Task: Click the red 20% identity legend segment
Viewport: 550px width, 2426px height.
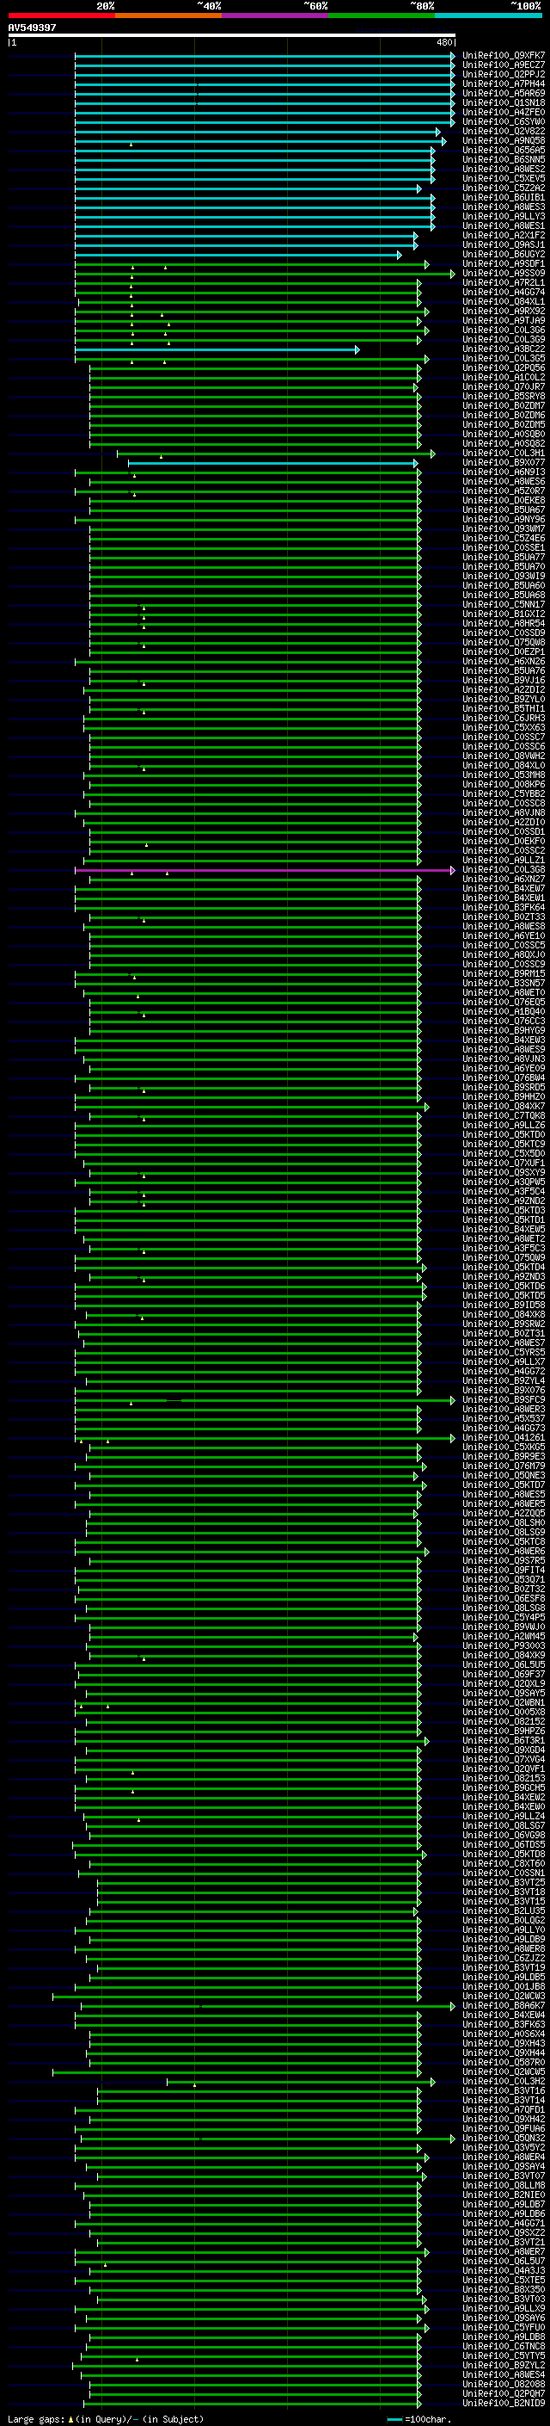Action: pyautogui.click(x=61, y=15)
